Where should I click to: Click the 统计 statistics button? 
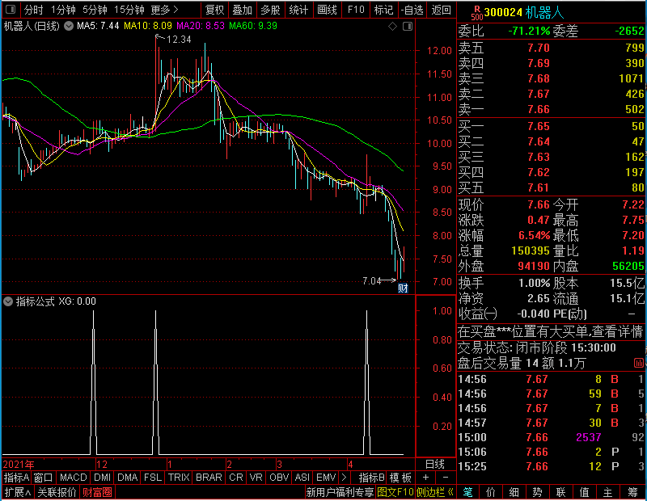(x=298, y=10)
